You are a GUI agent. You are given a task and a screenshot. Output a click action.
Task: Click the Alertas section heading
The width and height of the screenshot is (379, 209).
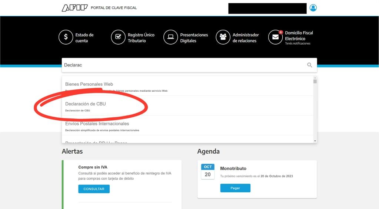[x=72, y=151]
